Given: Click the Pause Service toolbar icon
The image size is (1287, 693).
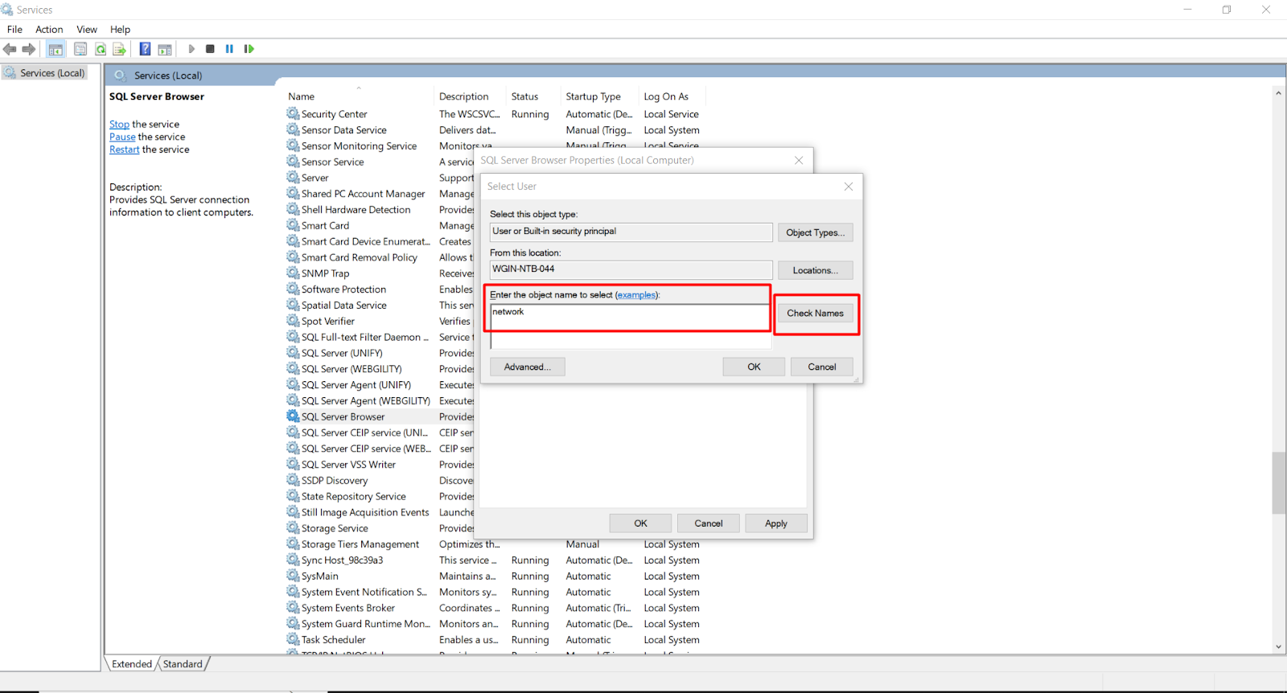Looking at the screenshot, I should click(x=229, y=49).
